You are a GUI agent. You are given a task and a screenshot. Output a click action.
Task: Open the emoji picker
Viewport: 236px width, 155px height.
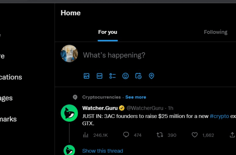pos(125,76)
